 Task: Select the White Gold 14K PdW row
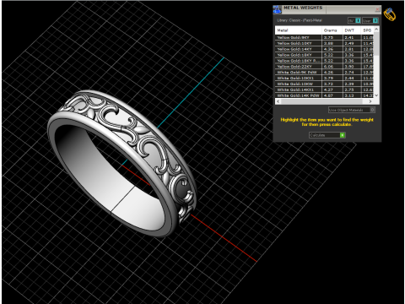pos(324,95)
